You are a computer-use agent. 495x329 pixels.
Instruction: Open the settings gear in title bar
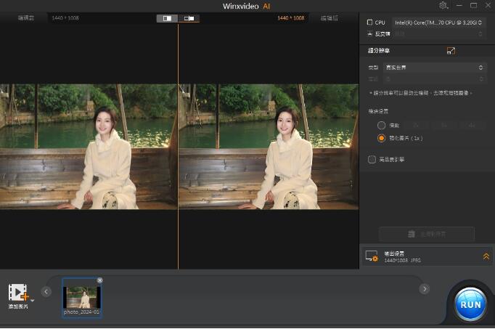443,5
